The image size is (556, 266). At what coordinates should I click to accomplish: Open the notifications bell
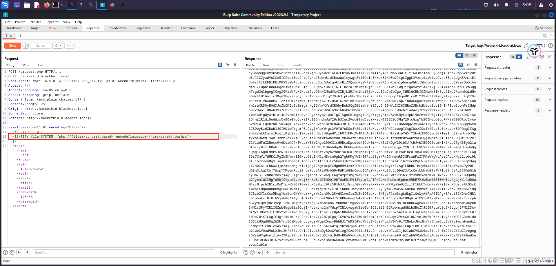[x=506, y=5]
